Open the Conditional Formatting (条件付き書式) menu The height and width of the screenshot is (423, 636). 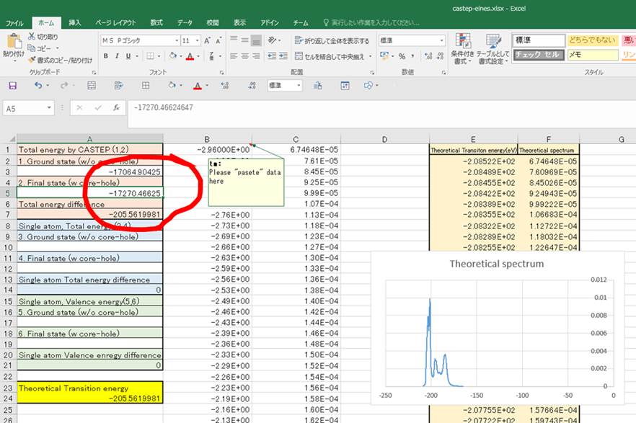462,49
